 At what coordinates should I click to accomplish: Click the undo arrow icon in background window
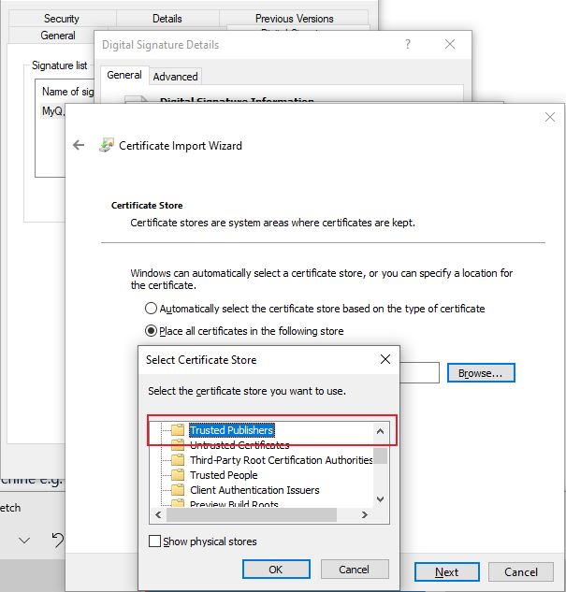pos(58,540)
